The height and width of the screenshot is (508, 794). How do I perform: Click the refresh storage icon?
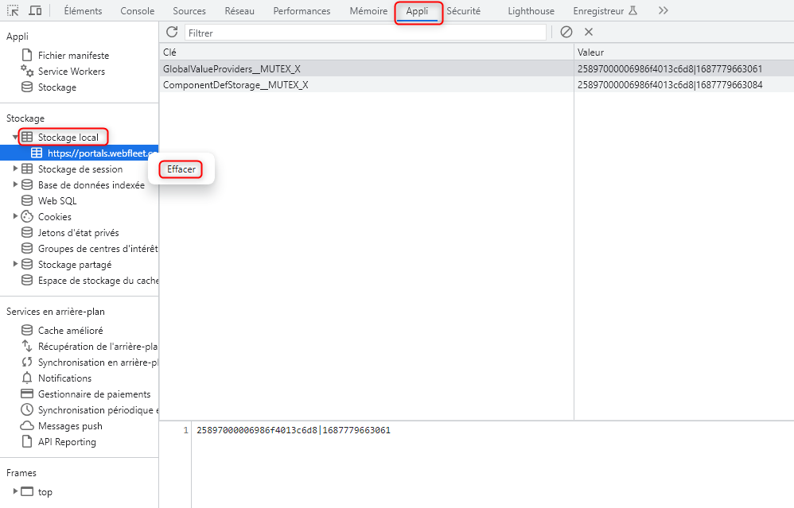click(x=172, y=32)
